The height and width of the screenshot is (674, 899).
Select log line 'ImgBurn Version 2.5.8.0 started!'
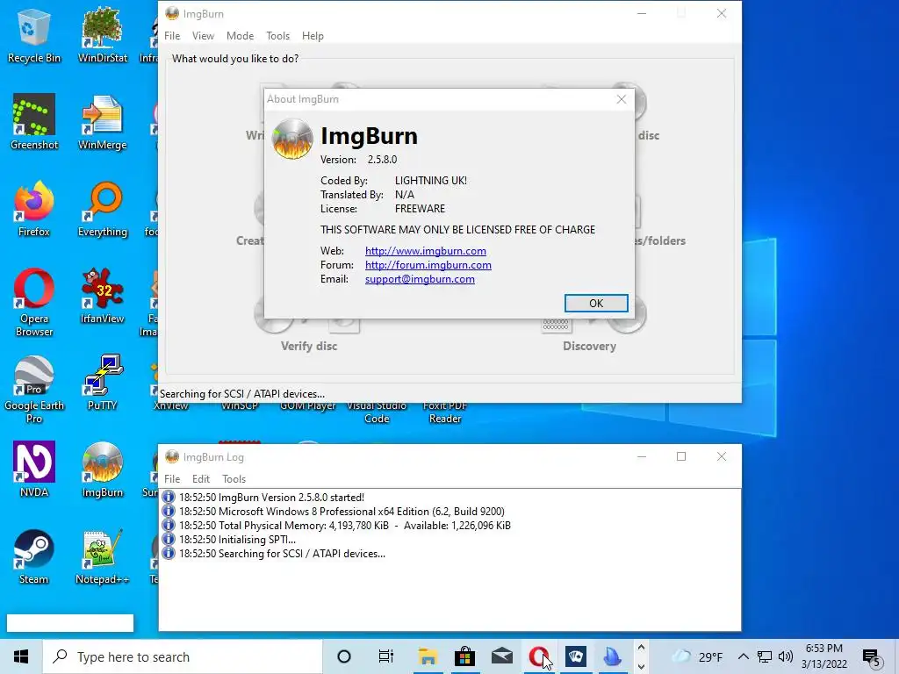tap(272, 498)
